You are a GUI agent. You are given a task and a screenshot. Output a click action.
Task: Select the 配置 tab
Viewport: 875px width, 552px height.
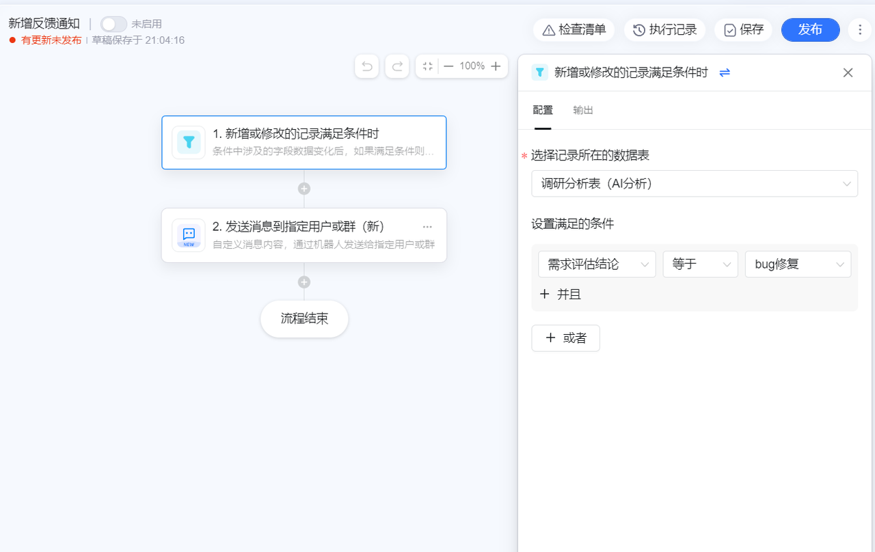click(543, 111)
